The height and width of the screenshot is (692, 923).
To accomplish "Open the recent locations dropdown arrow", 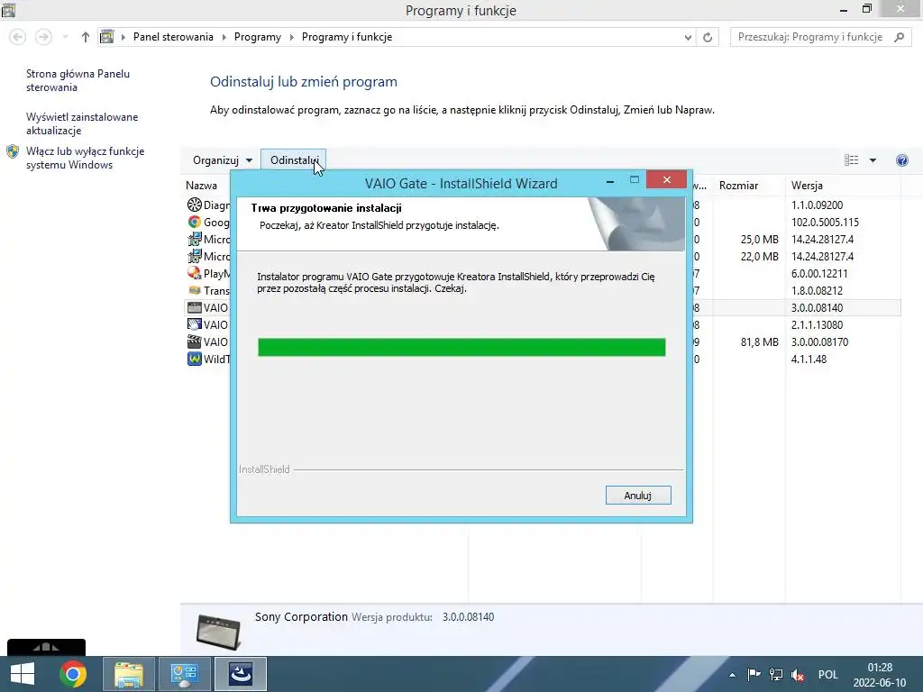I will pyautogui.click(x=65, y=37).
